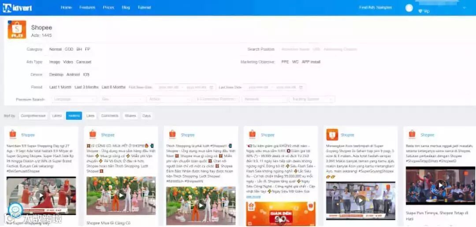476x227 pixels.
Task: Click the 90% discount banner image
Action: click(x=281, y=214)
